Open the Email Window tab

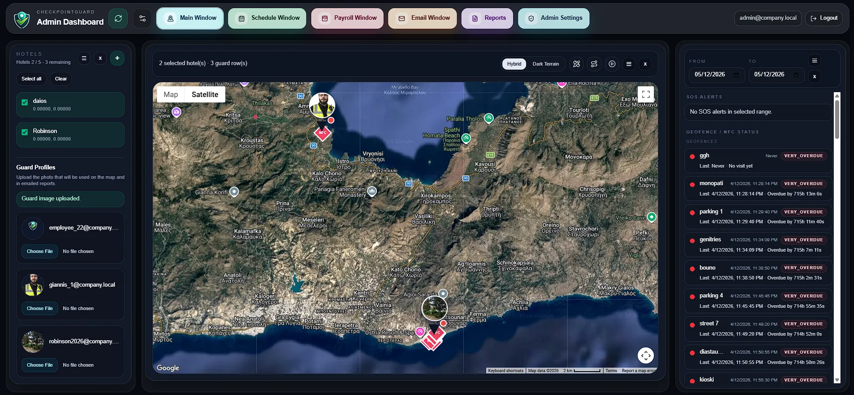(x=423, y=18)
